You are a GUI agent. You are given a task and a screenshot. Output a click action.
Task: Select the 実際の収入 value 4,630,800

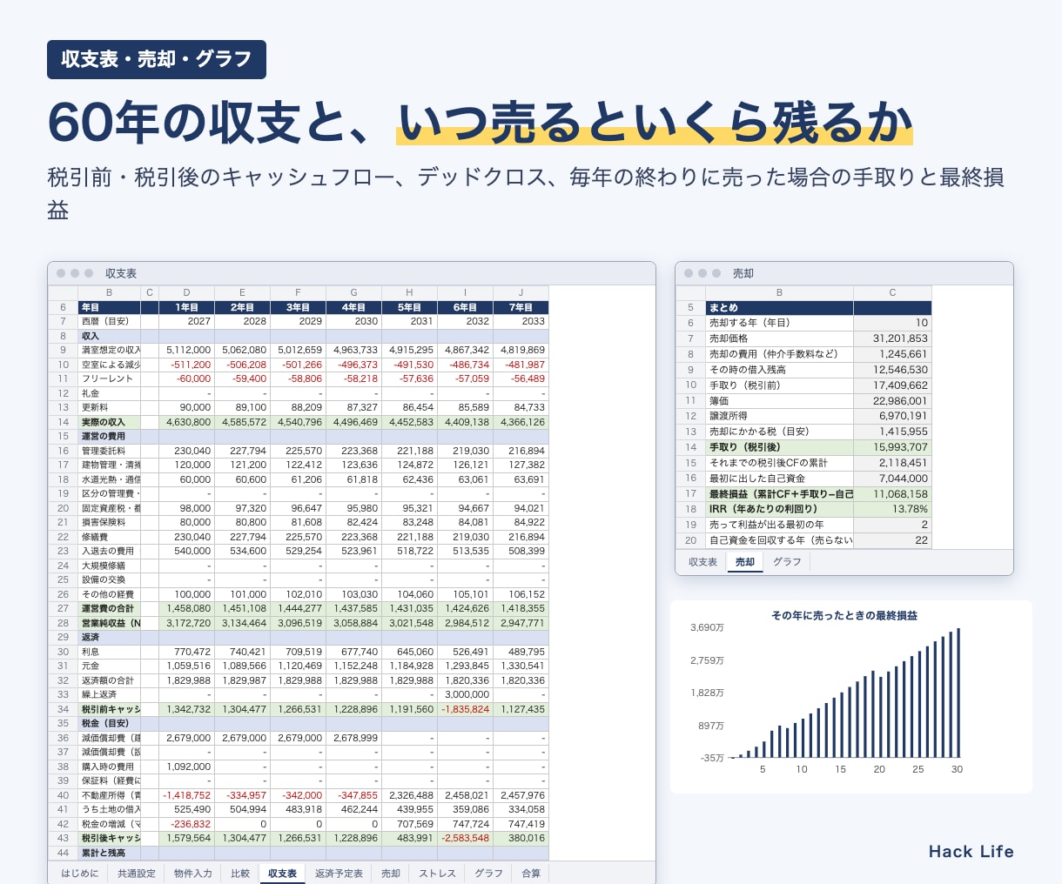point(186,422)
